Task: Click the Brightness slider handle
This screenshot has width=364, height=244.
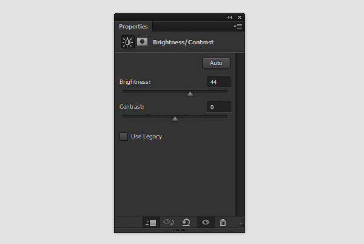Action: [190, 94]
